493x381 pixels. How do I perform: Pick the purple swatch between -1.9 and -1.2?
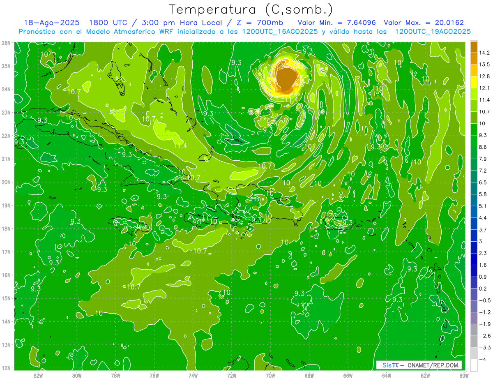474,318
